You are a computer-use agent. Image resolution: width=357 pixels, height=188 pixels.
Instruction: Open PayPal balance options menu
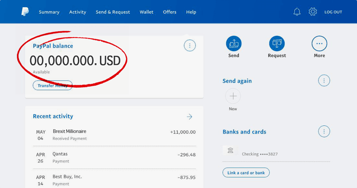pyautogui.click(x=190, y=45)
